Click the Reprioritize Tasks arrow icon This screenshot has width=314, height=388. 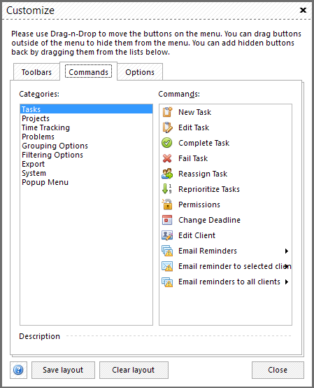point(167,189)
